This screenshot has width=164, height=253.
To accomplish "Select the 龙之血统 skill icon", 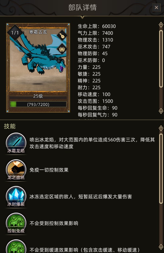I will [16, 170].
